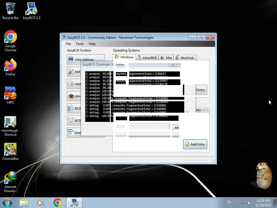Viewport: 277px width, 208px height.
Task: Click the volume speaker tray icon
Action: point(249,203)
